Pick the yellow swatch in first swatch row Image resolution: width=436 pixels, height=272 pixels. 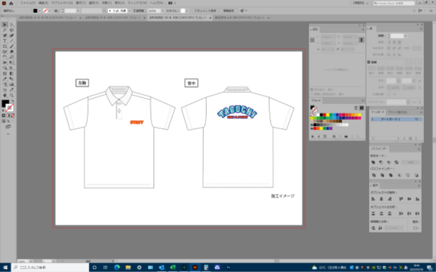tap(328, 115)
